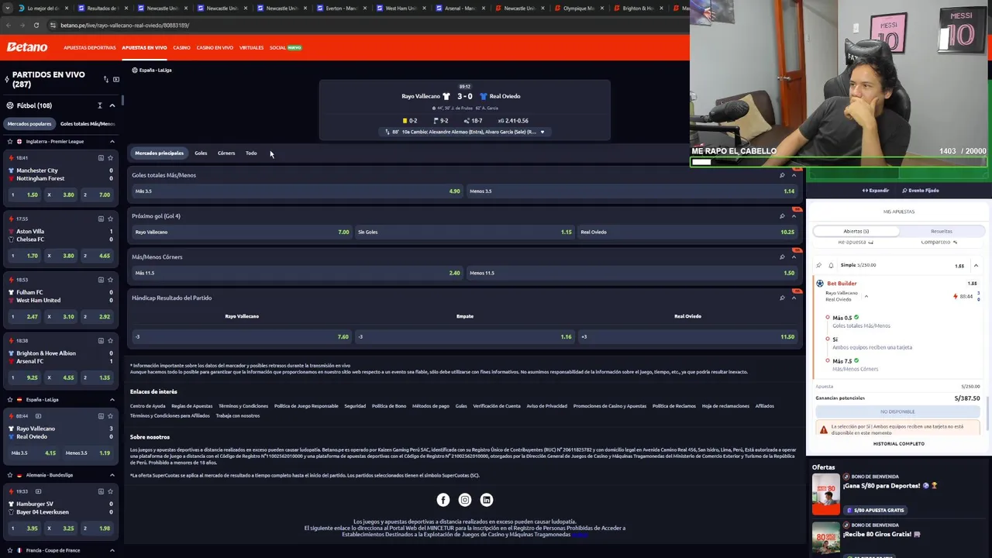Screen dimensions: 992x558
Task: Pin the Goles totales Más/Menos market
Action: 782,175
